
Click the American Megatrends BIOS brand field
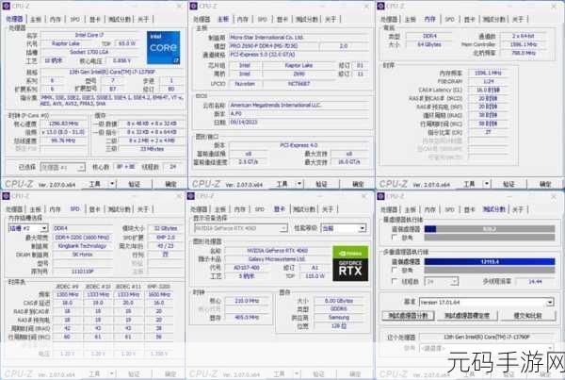[299, 105]
